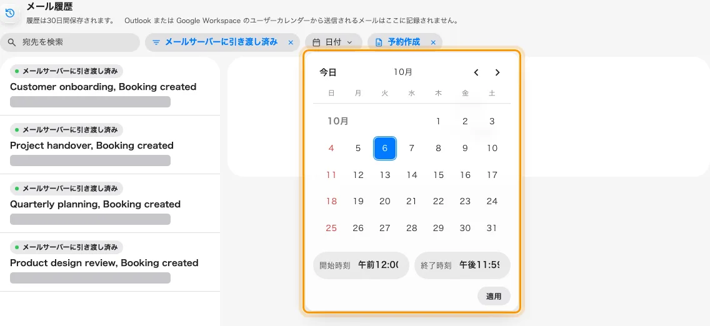Go to next month arrow
This screenshot has width=710, height=326.
coord(497,72)
